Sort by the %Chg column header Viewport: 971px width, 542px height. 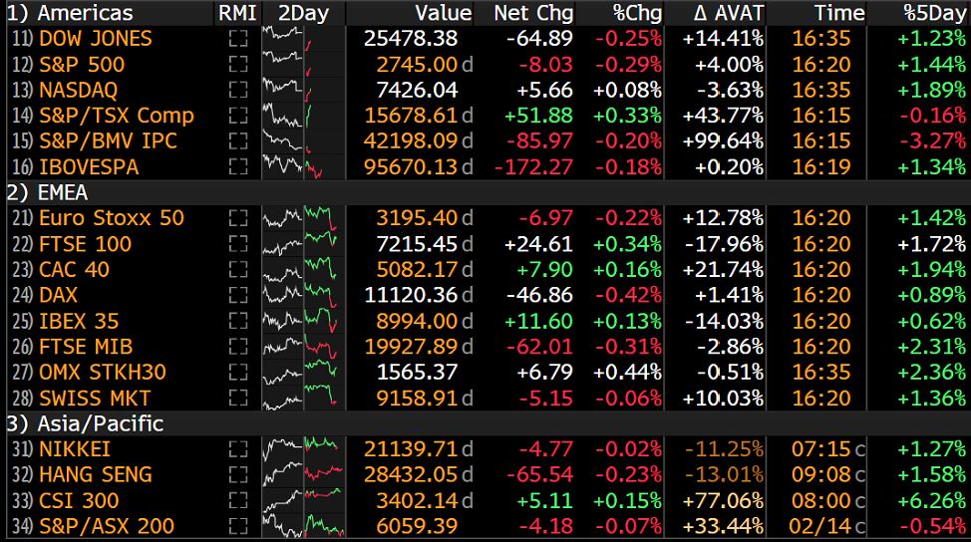637,13
